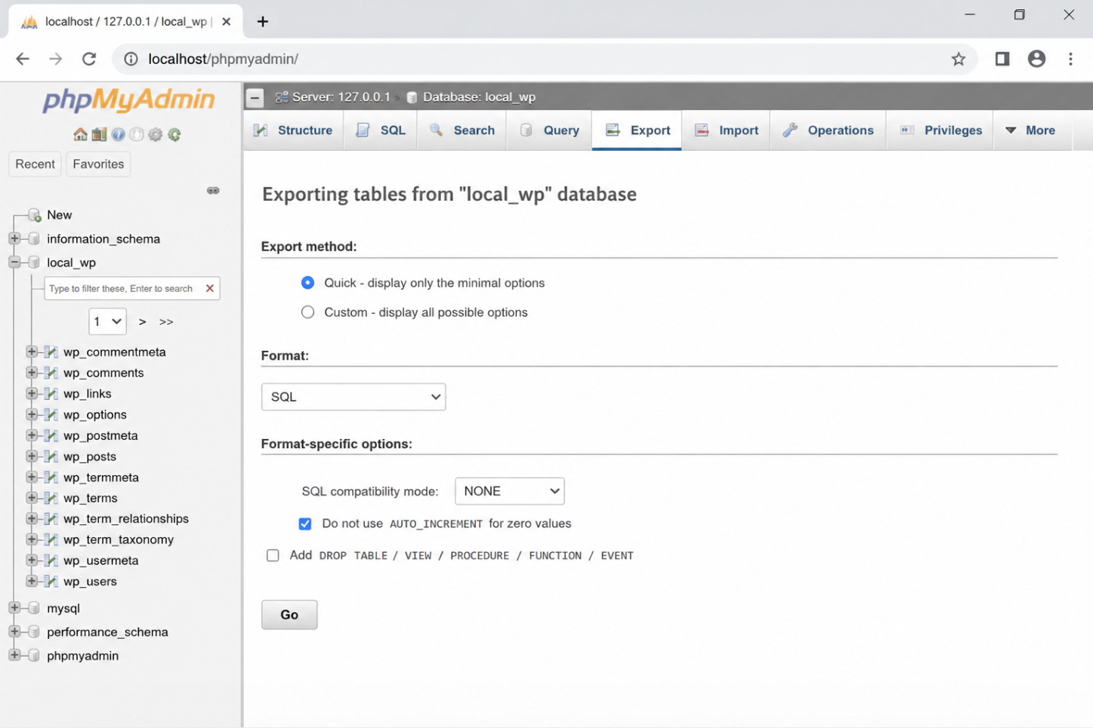The height and width of the screenshot is (728, 1093).
Task: Click the wp_comments table icon
Action: click(x=51, y=373)
